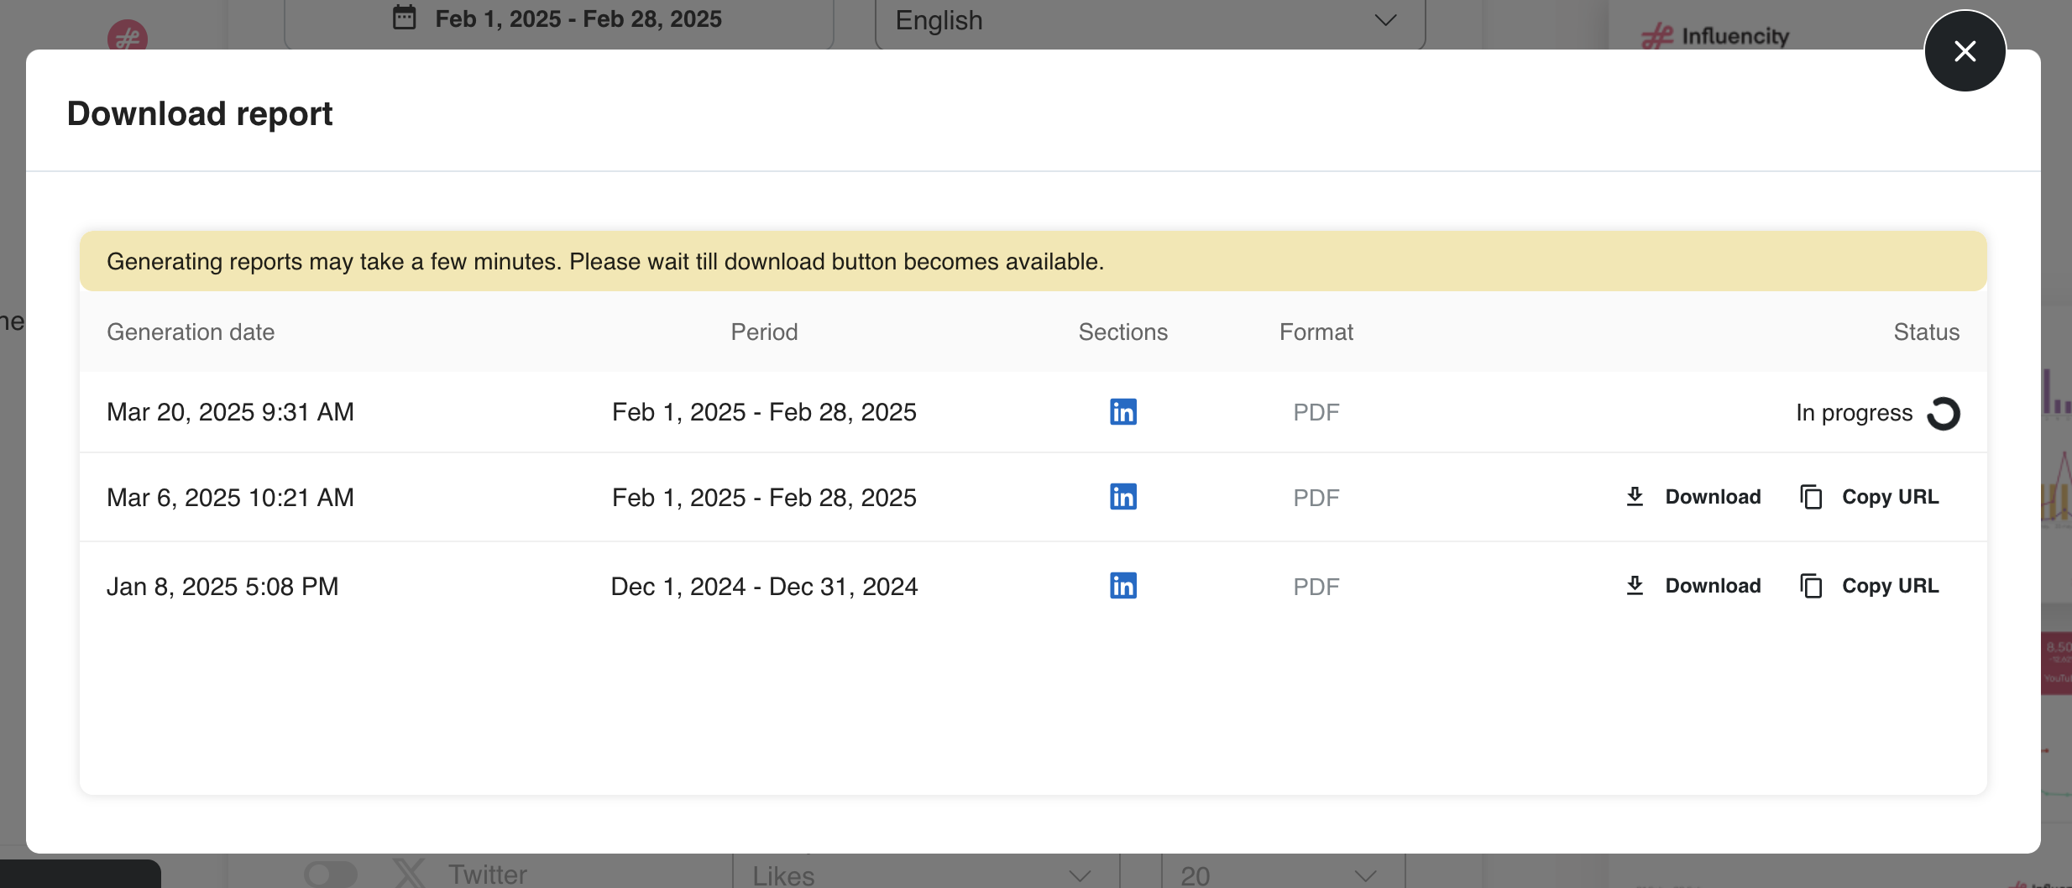Click download arrow icon for Mar 6 report

[1635, 497]
